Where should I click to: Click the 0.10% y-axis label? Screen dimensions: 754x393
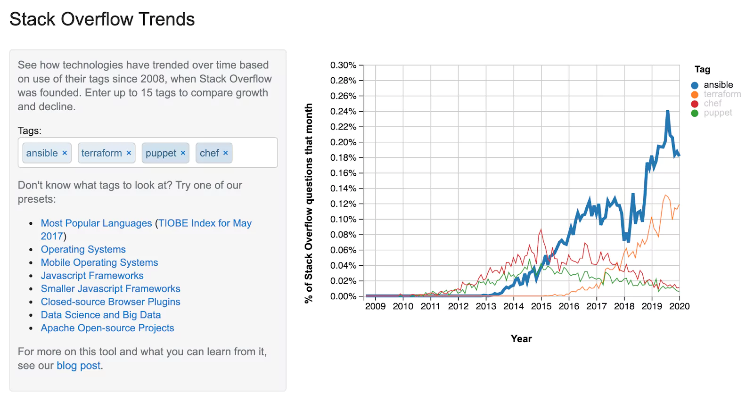(343, 219)
